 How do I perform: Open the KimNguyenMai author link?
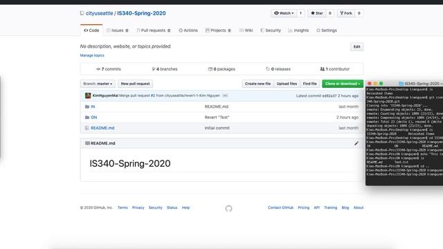[x=105, y=95]
